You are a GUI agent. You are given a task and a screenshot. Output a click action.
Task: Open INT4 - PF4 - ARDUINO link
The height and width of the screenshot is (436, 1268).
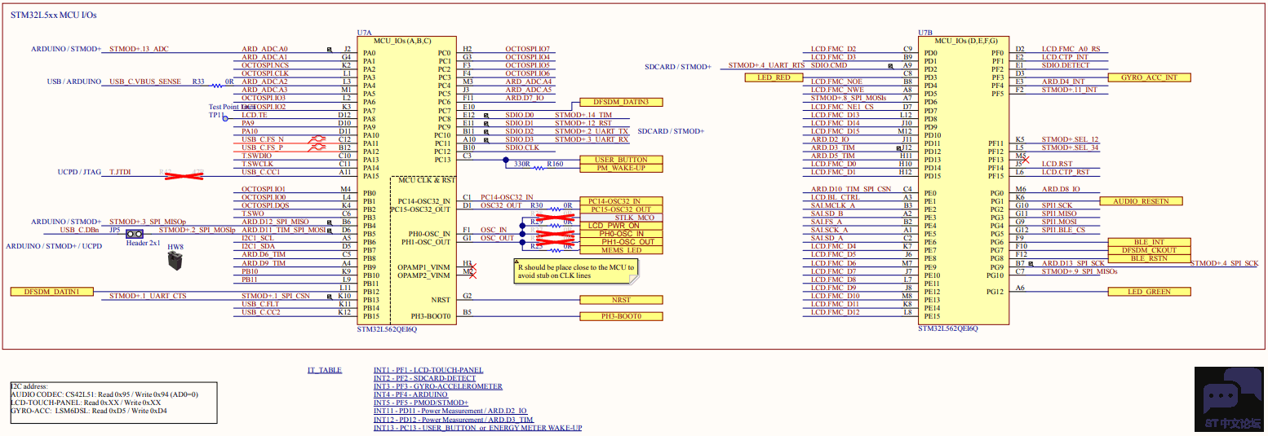(x=410, y=395)
